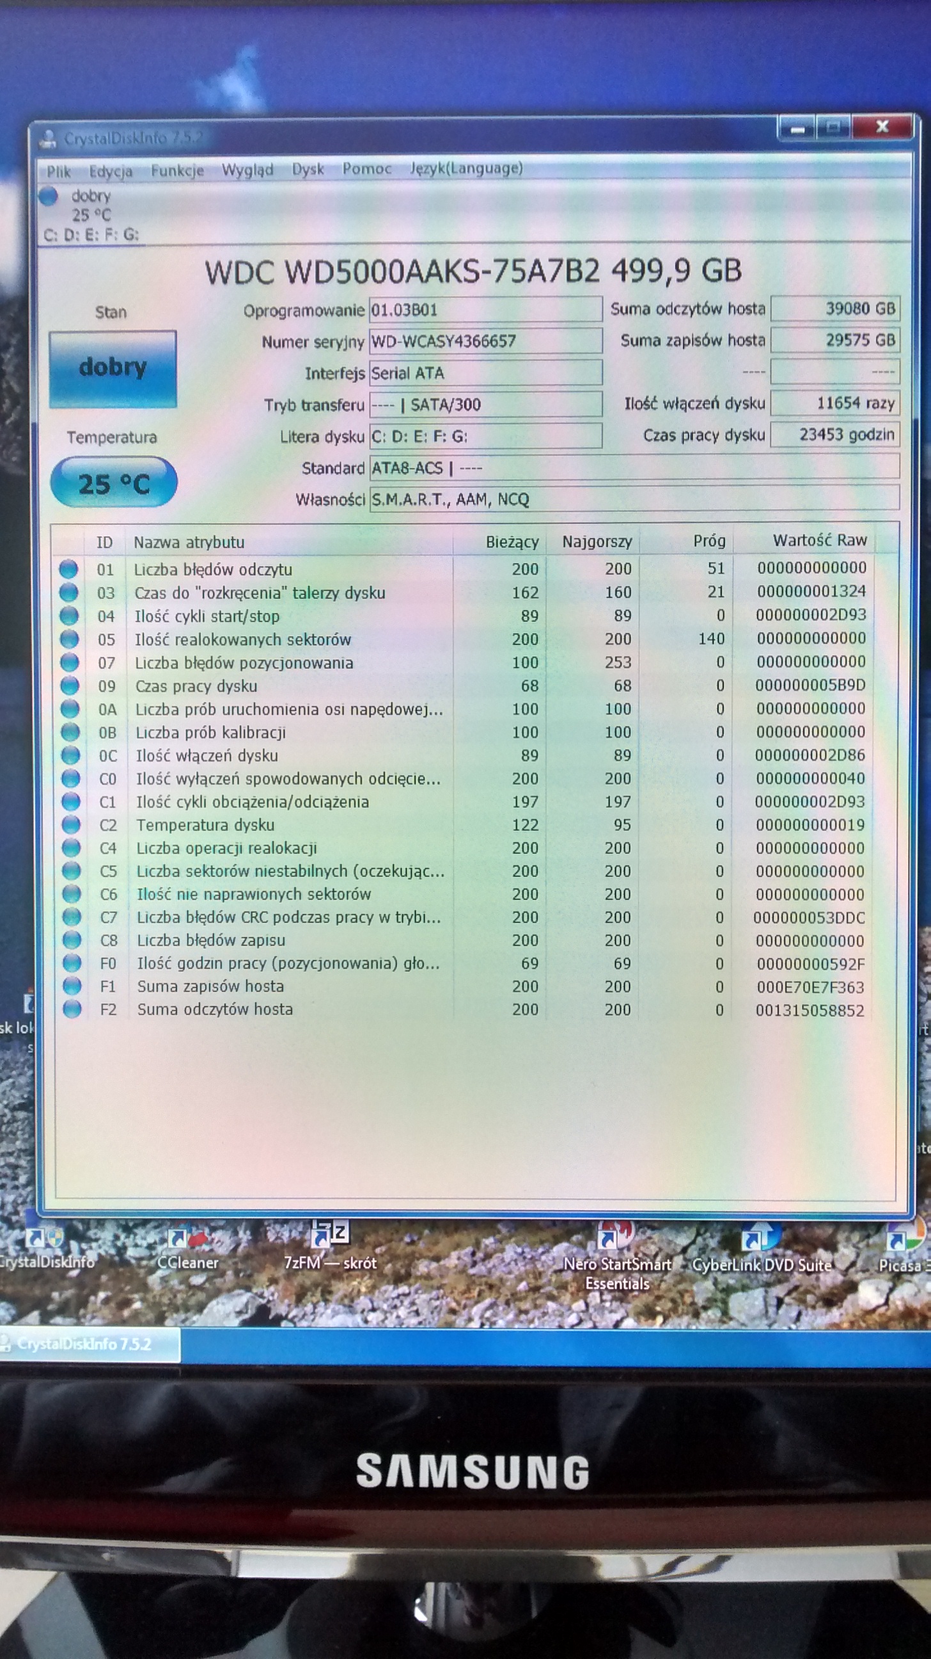The width and height of the screenshot is (931, 1659).
Task: Click the CrystalDiskInfo title bar icon
Action: pyautogui.click(x=48, y=138)
